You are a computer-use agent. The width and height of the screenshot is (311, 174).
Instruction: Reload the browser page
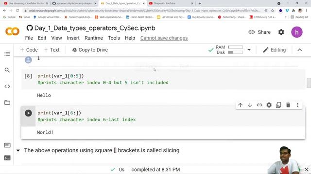pyautogui.click(x=17, y=11)
